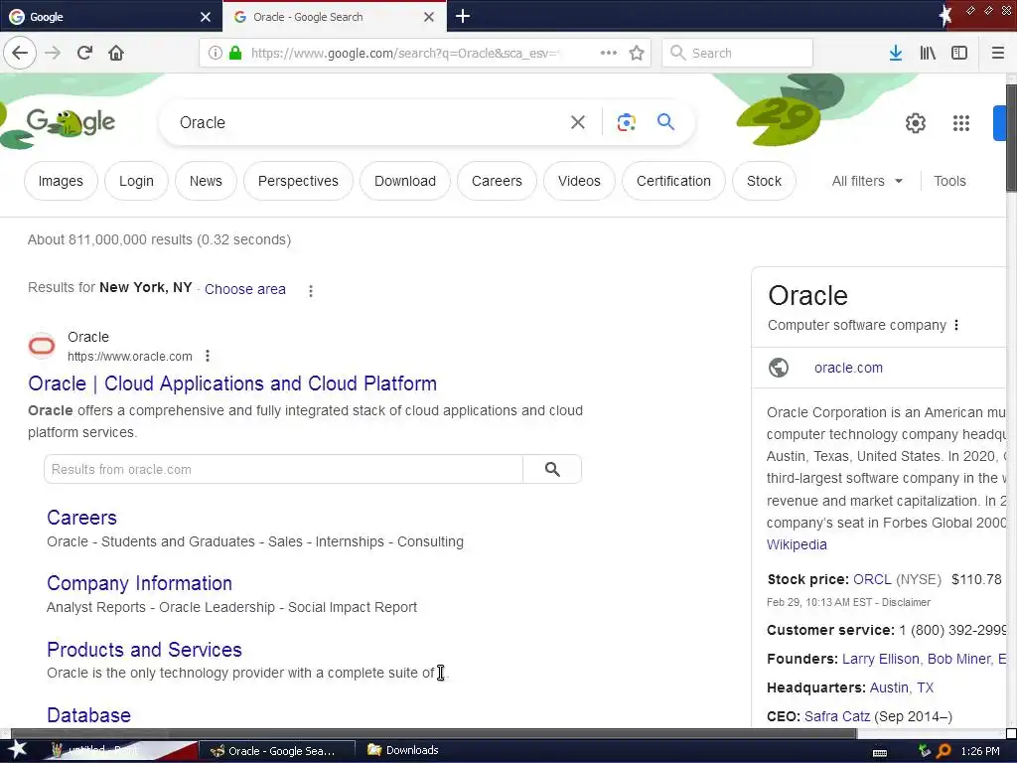Filter results by Images
The image size is (1017, 763).
(x=61, y=181)
